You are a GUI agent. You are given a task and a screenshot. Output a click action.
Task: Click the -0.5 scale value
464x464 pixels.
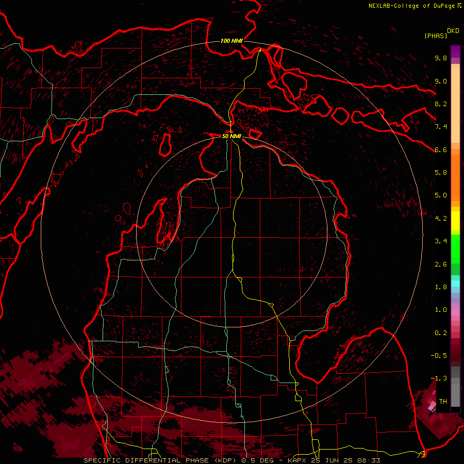(439, 356)
